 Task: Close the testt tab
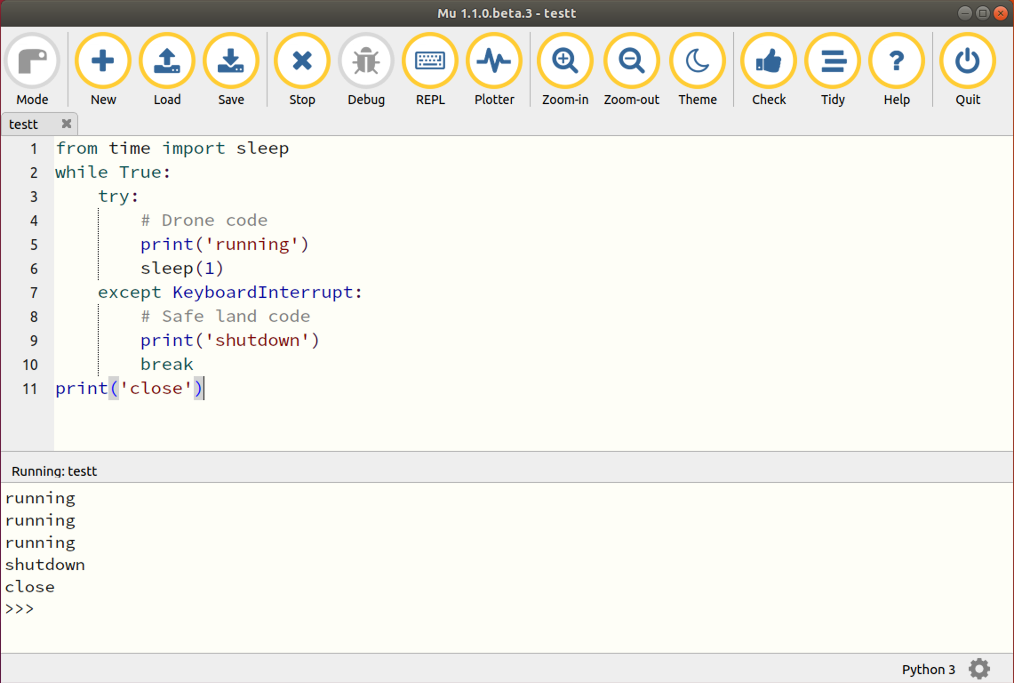tap(66, 124)
